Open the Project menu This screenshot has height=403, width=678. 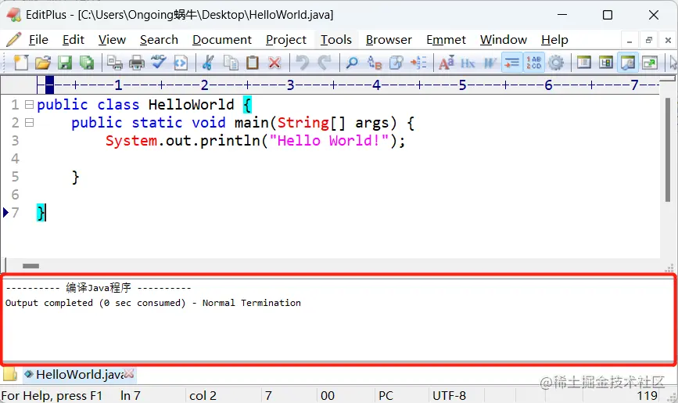pos(285,40)
